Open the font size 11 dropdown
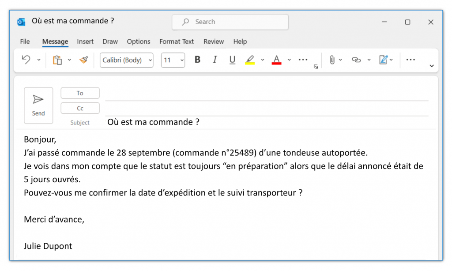Screen dimensions: 452x271 pos(173,60)
